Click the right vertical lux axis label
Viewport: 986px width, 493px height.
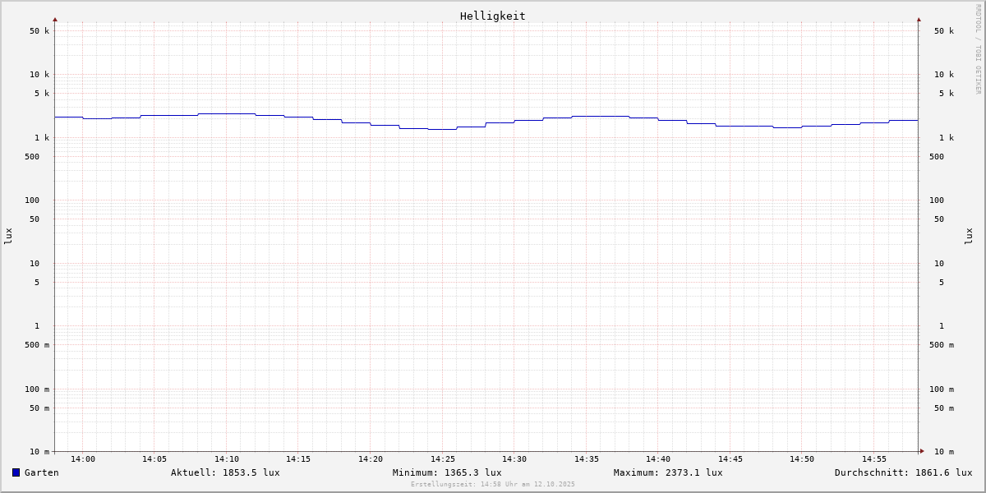(x=969, y=236)
